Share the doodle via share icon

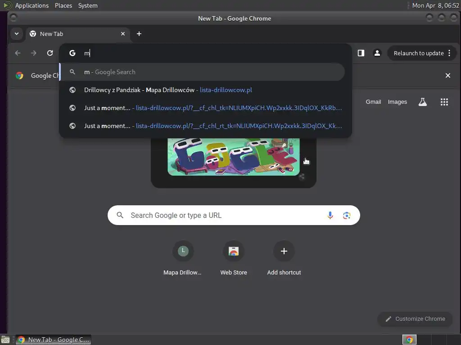click(302, 176)
